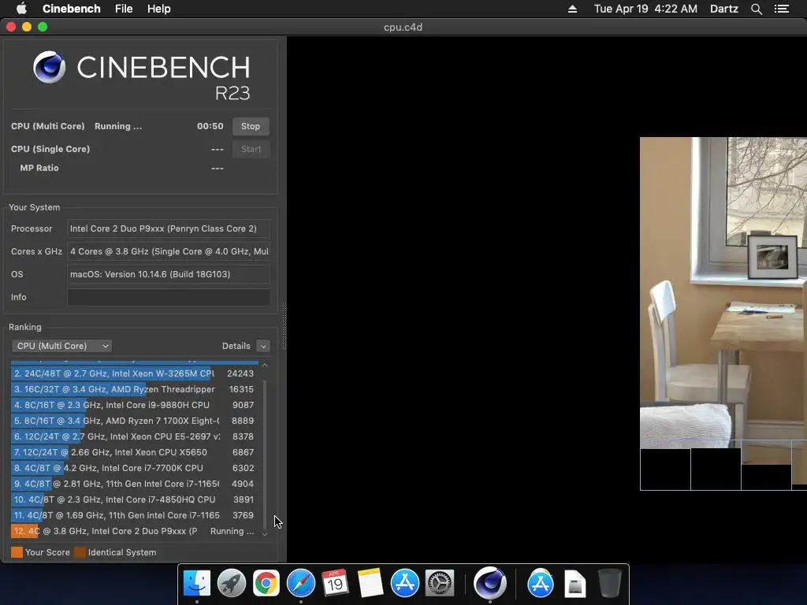Expand the Details dropdown arrow
This screenshot has height=605, width=807.
[263, 346]
